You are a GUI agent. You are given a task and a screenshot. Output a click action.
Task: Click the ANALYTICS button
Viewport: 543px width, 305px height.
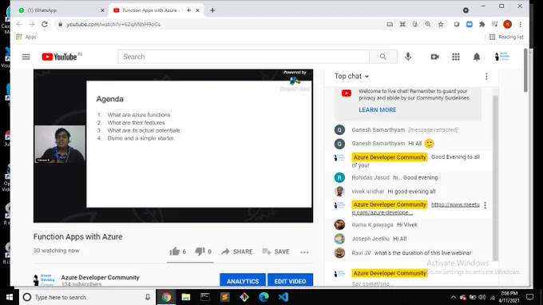243,280
